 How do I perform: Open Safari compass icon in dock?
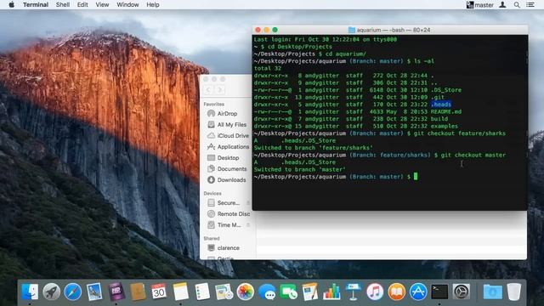coord(73,292)
